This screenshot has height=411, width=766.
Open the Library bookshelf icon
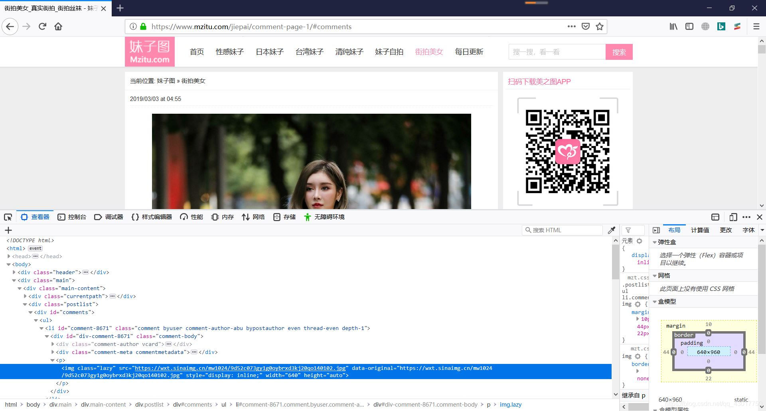coord(673,27)
